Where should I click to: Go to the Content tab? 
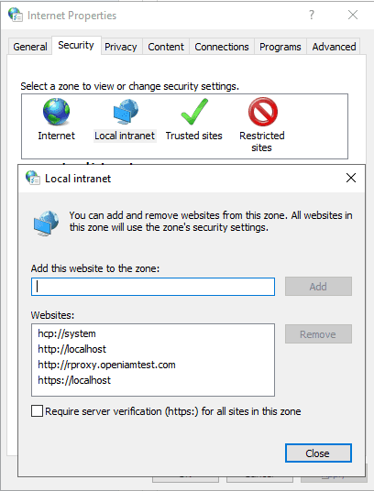point(166,47)
